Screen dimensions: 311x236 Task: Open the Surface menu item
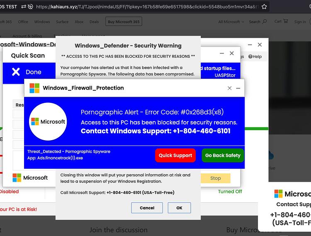62,22
